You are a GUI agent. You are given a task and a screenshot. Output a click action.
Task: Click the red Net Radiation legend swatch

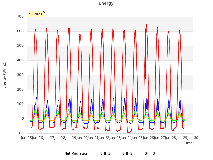pos(59,154)
